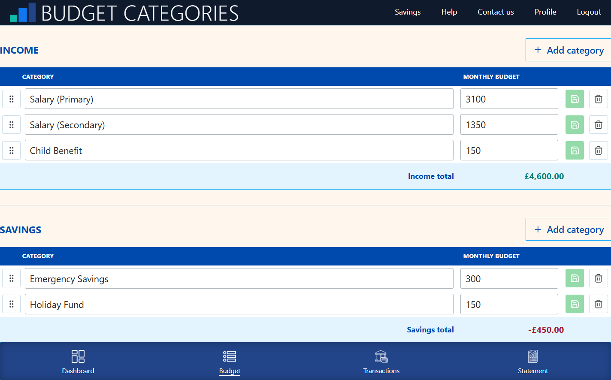The image size is (611, 380).
Task: Click the BUDGET CATEGORIES page title
Action: tap(140, 13)
